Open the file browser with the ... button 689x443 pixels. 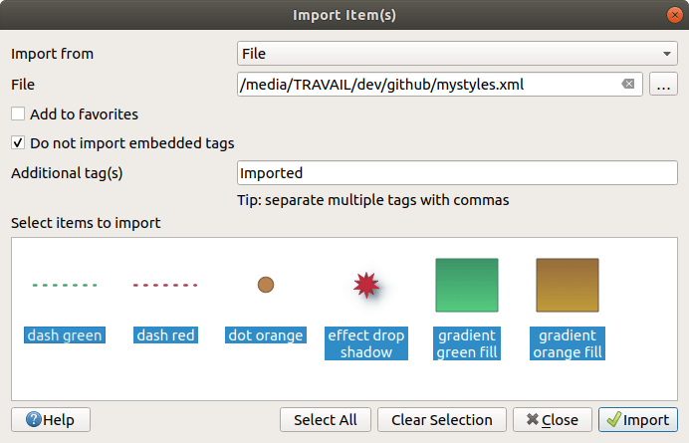[663, 84]
